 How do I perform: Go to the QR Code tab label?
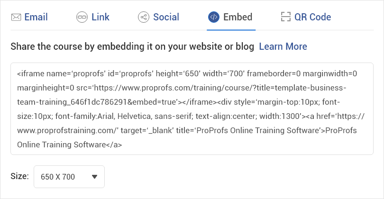pyautogui.click(x=312, y=18)
